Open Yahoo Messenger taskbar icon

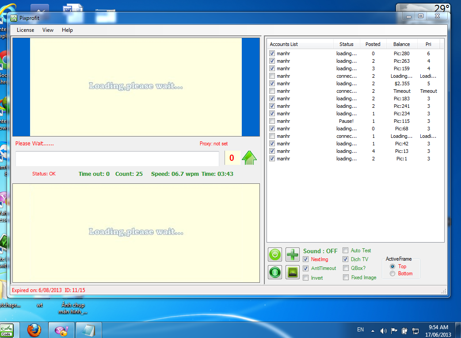(61, 330)
